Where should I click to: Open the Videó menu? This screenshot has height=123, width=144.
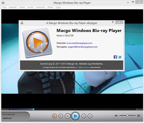point(22,7)
